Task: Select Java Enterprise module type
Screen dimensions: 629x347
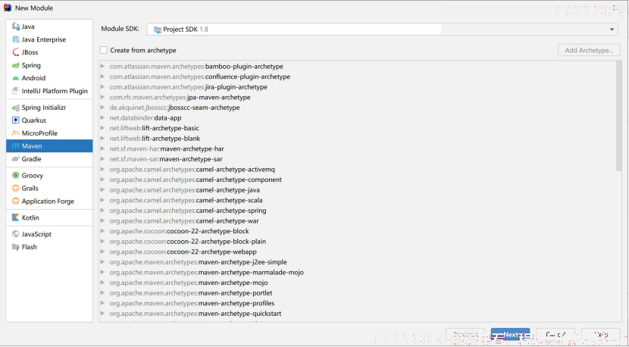Action: [49, 39]
